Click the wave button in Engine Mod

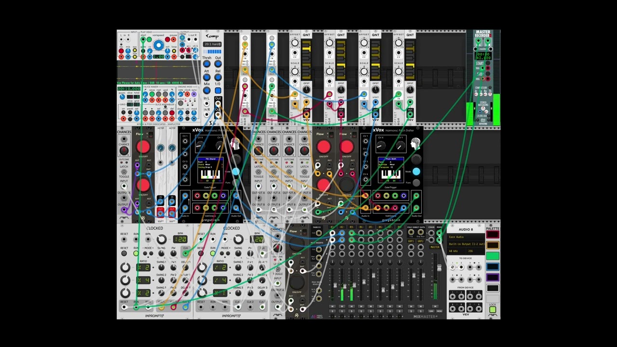pyautogui.click(x=181, y=103)
